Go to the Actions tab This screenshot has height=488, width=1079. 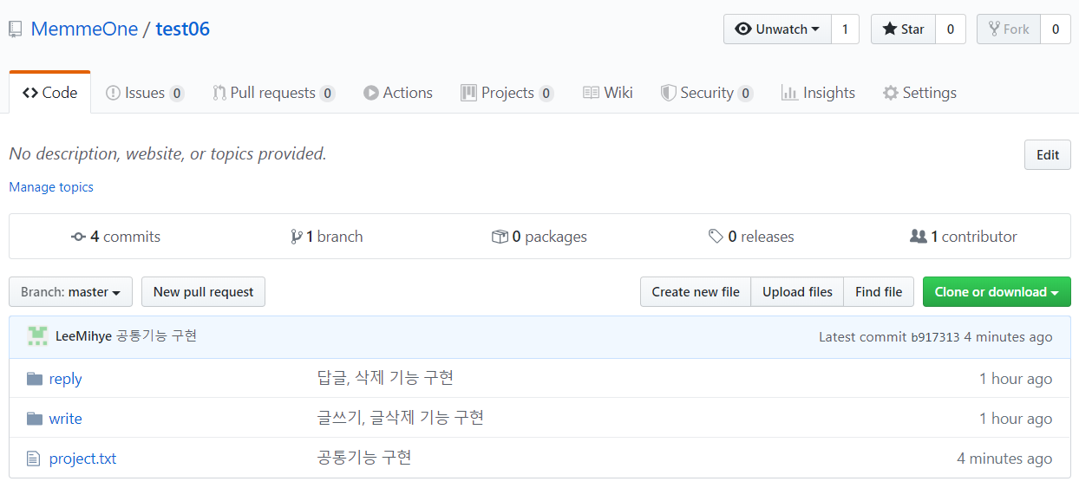point(398,93)
